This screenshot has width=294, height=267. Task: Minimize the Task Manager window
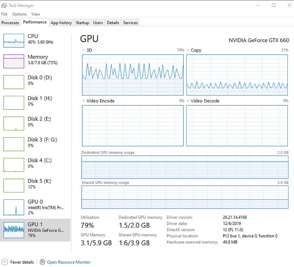point(258,5)
